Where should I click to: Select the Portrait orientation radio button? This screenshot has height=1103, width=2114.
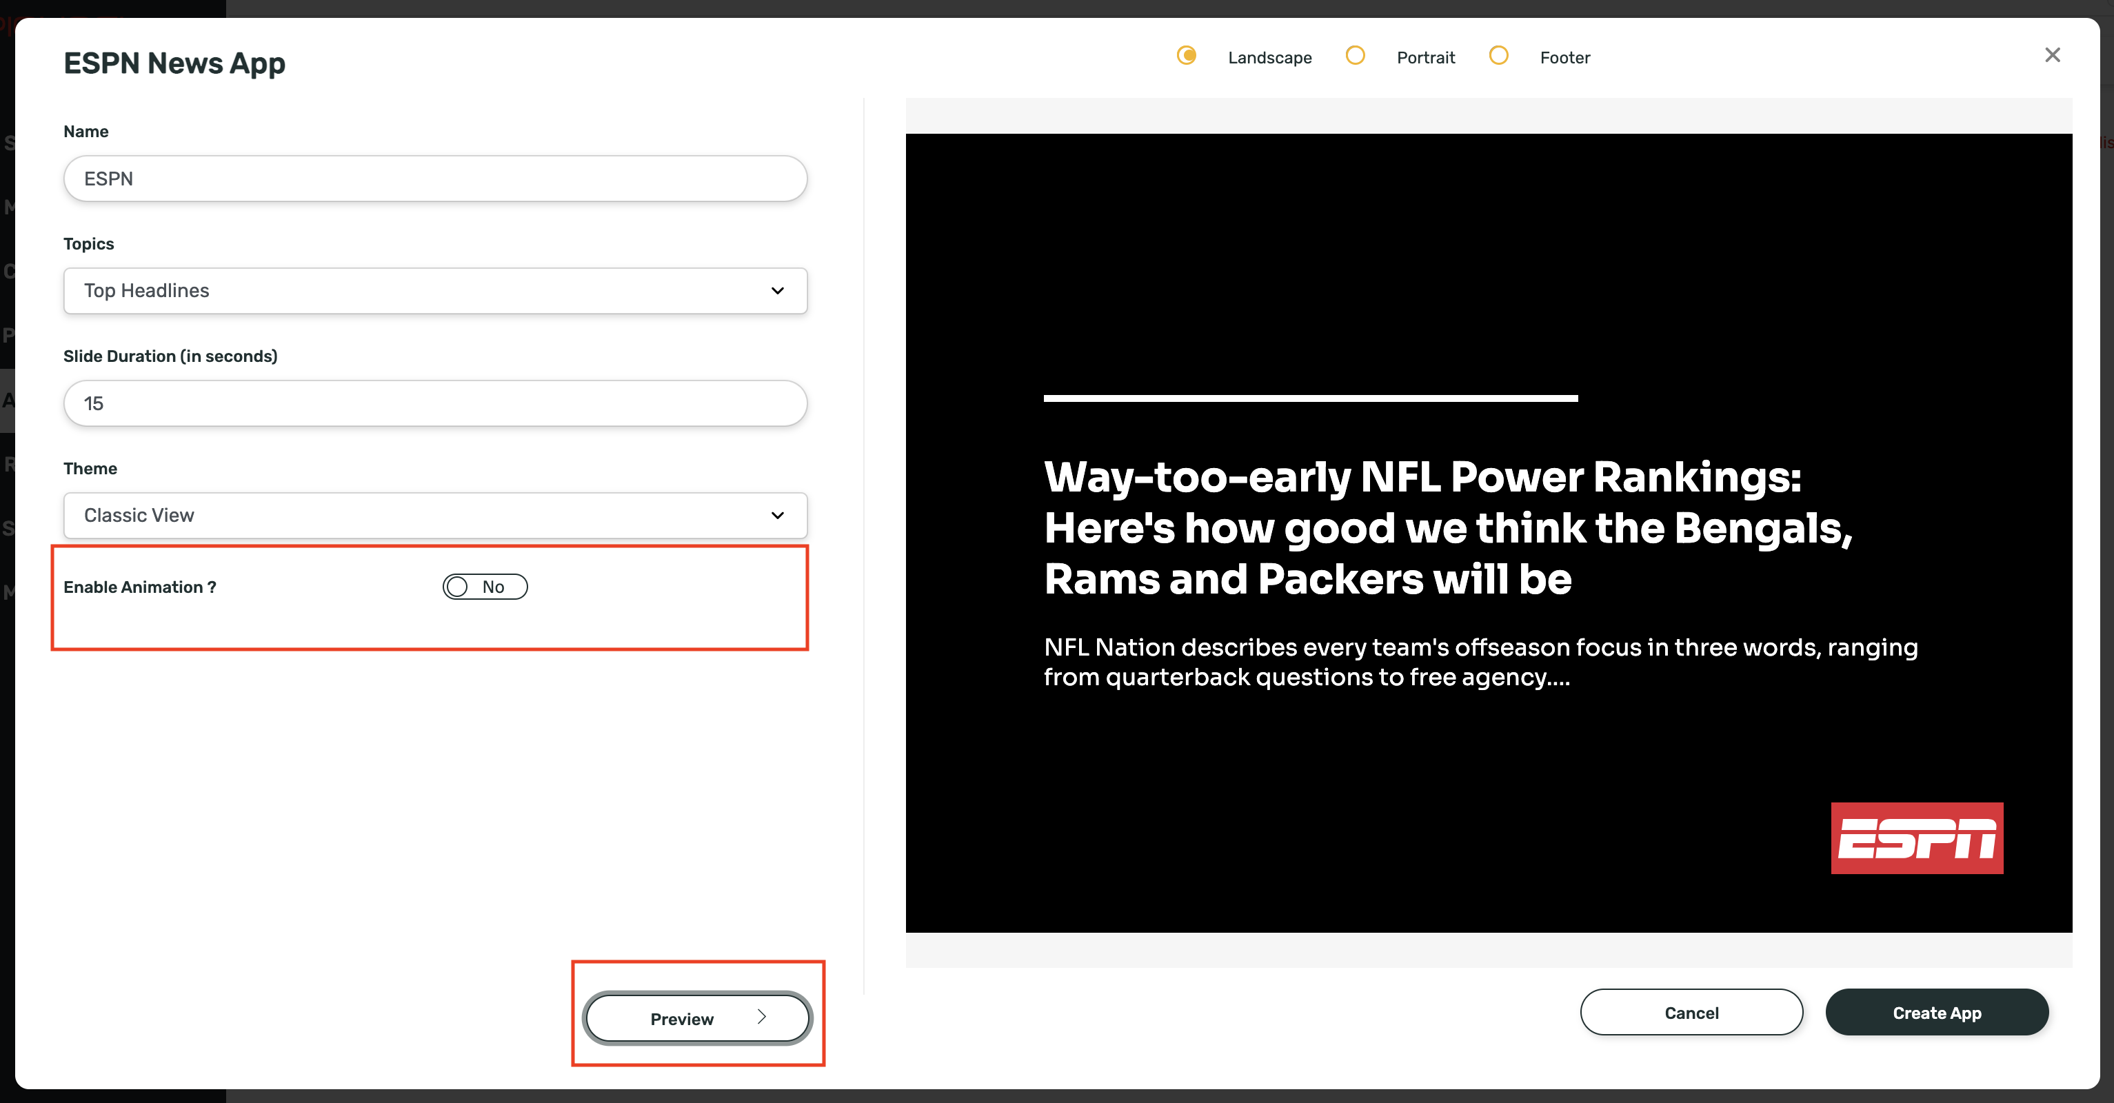coord(1355,55)
